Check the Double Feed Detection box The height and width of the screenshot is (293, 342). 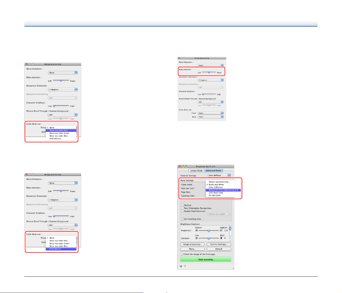182,211
